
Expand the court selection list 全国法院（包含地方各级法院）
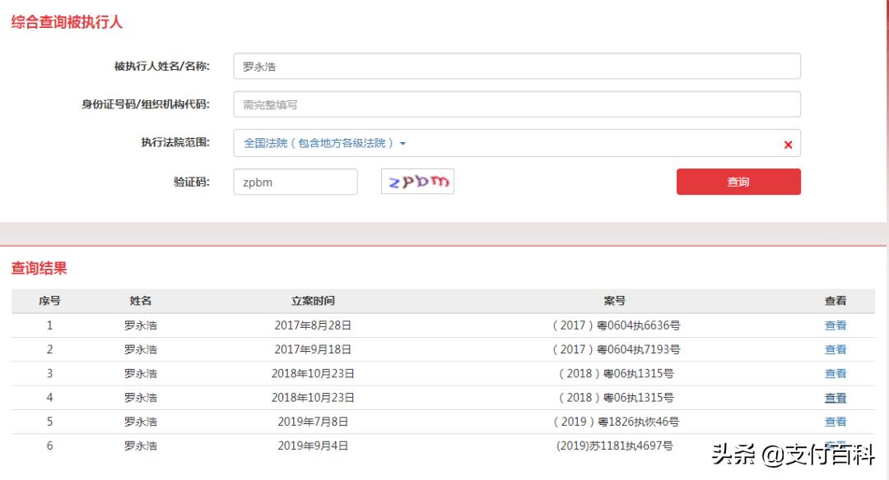321,143
